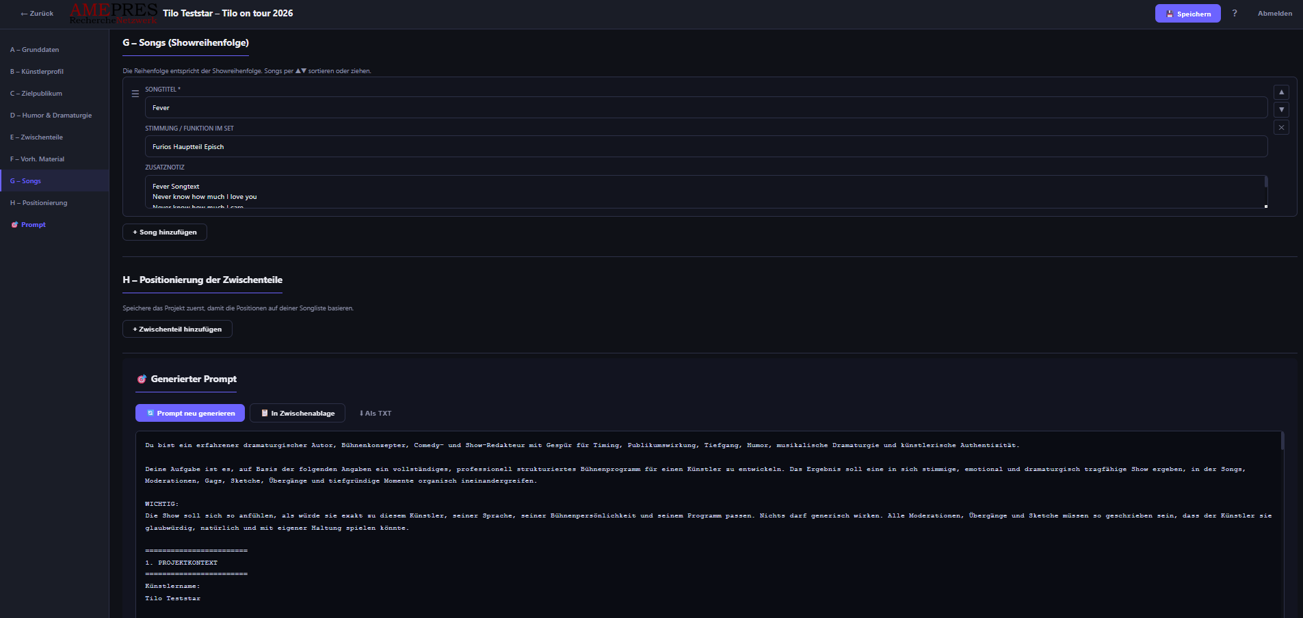Screen dimensions: 1303x618
Task: Click into the Songtitel field showing Fever
Action: pos(479,107)
